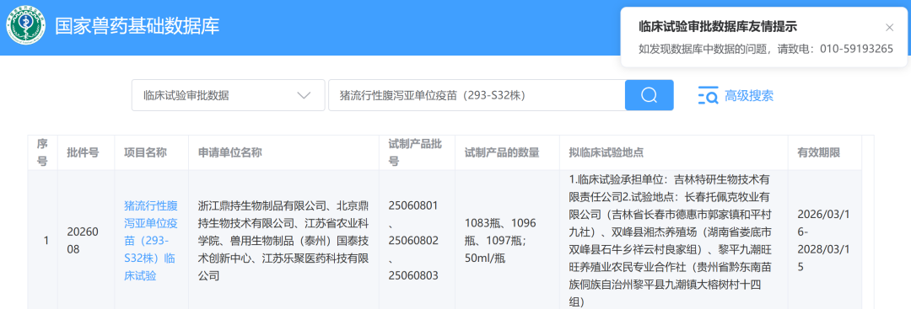This screenshot has width=911, height=309.
Task: Select the applicant cell starting 浙江鼎持生物制品有限公司
Action: click(x=283, y=241)
